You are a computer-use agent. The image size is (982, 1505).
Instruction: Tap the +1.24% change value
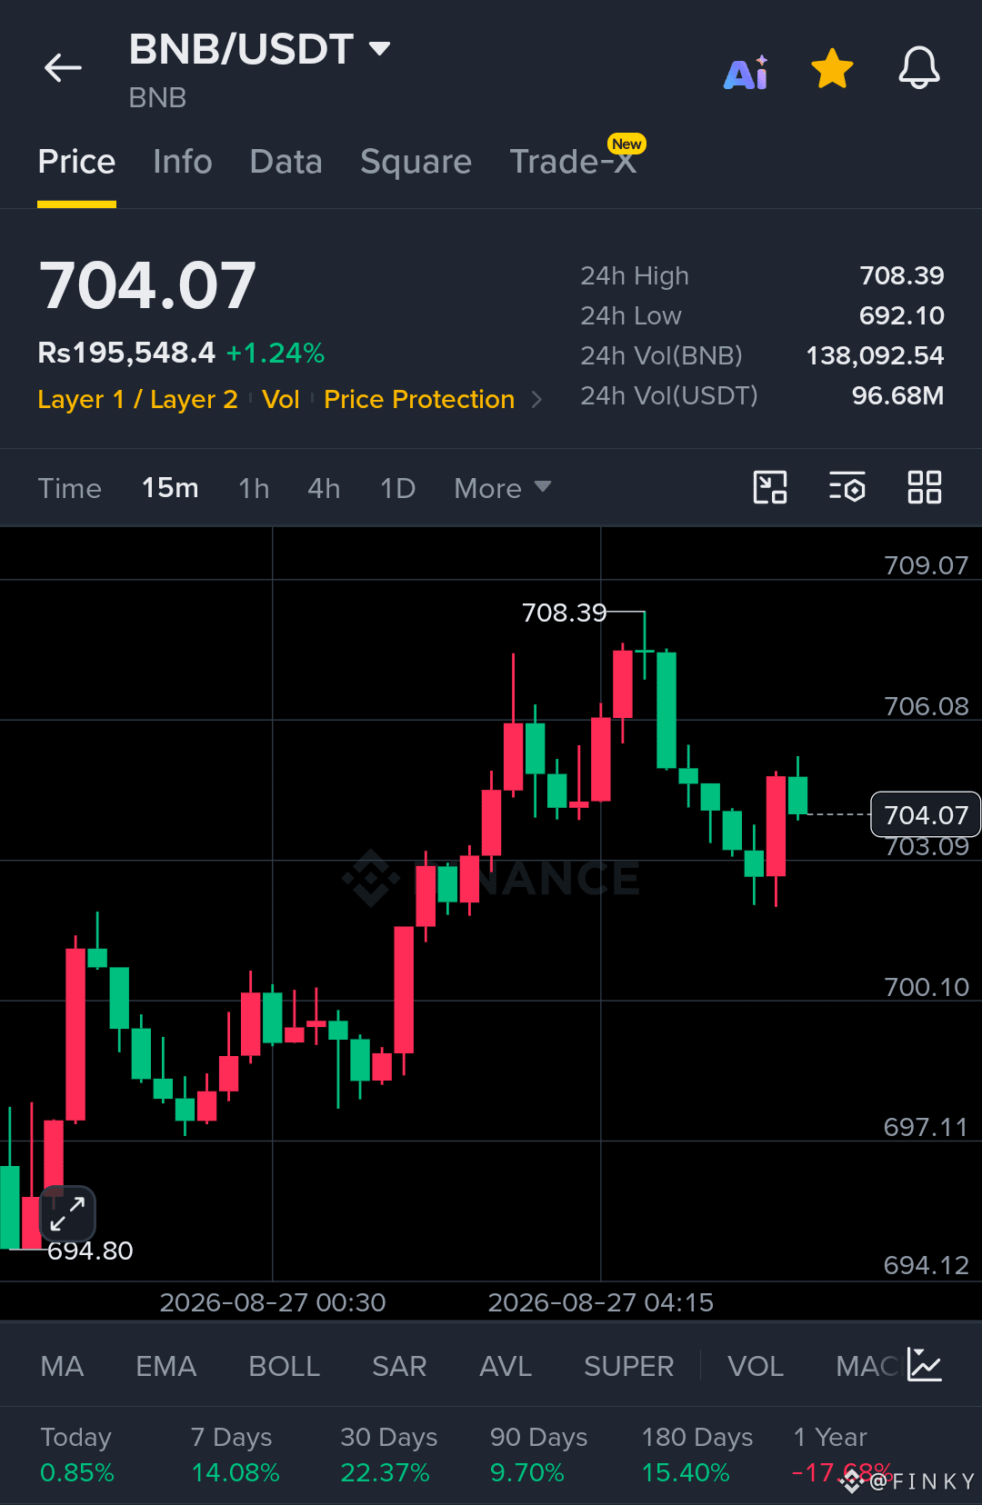point(276,353)
